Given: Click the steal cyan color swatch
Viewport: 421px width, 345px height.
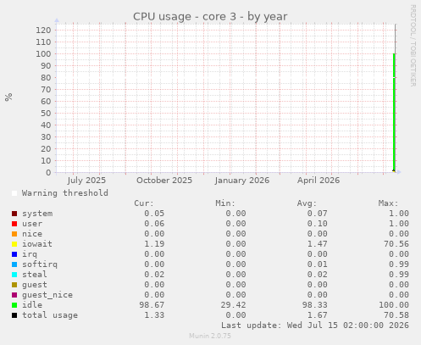Looking at the screenshot, I should (x=14, y=275).
